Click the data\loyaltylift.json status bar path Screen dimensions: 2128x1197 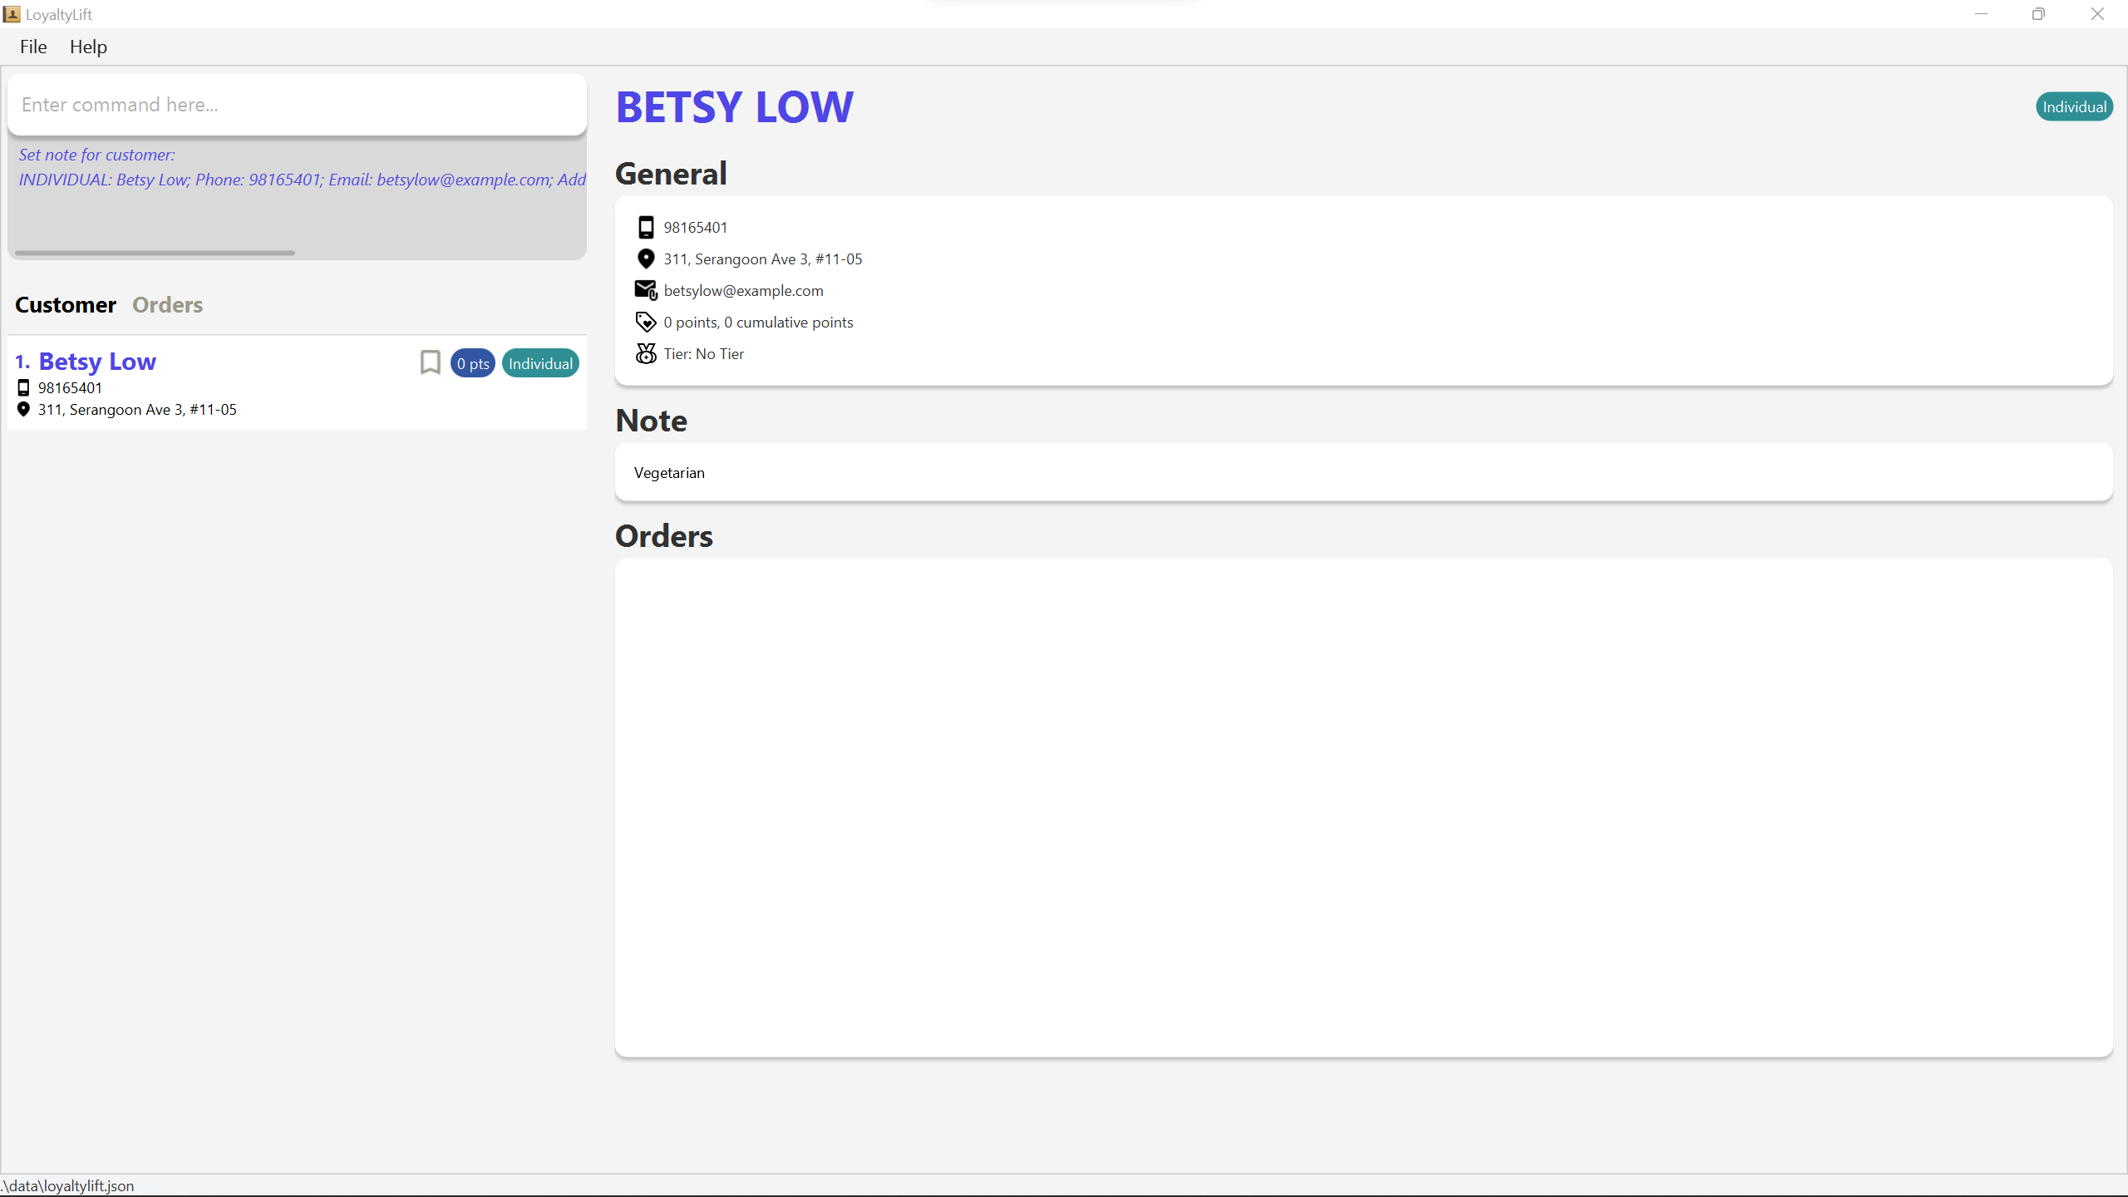pyautogui.click(x=67, y=1185)
